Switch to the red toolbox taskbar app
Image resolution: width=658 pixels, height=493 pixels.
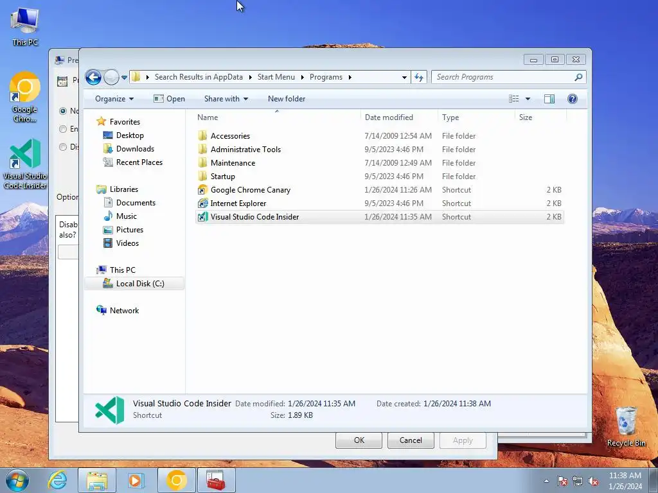pos(217,480)
